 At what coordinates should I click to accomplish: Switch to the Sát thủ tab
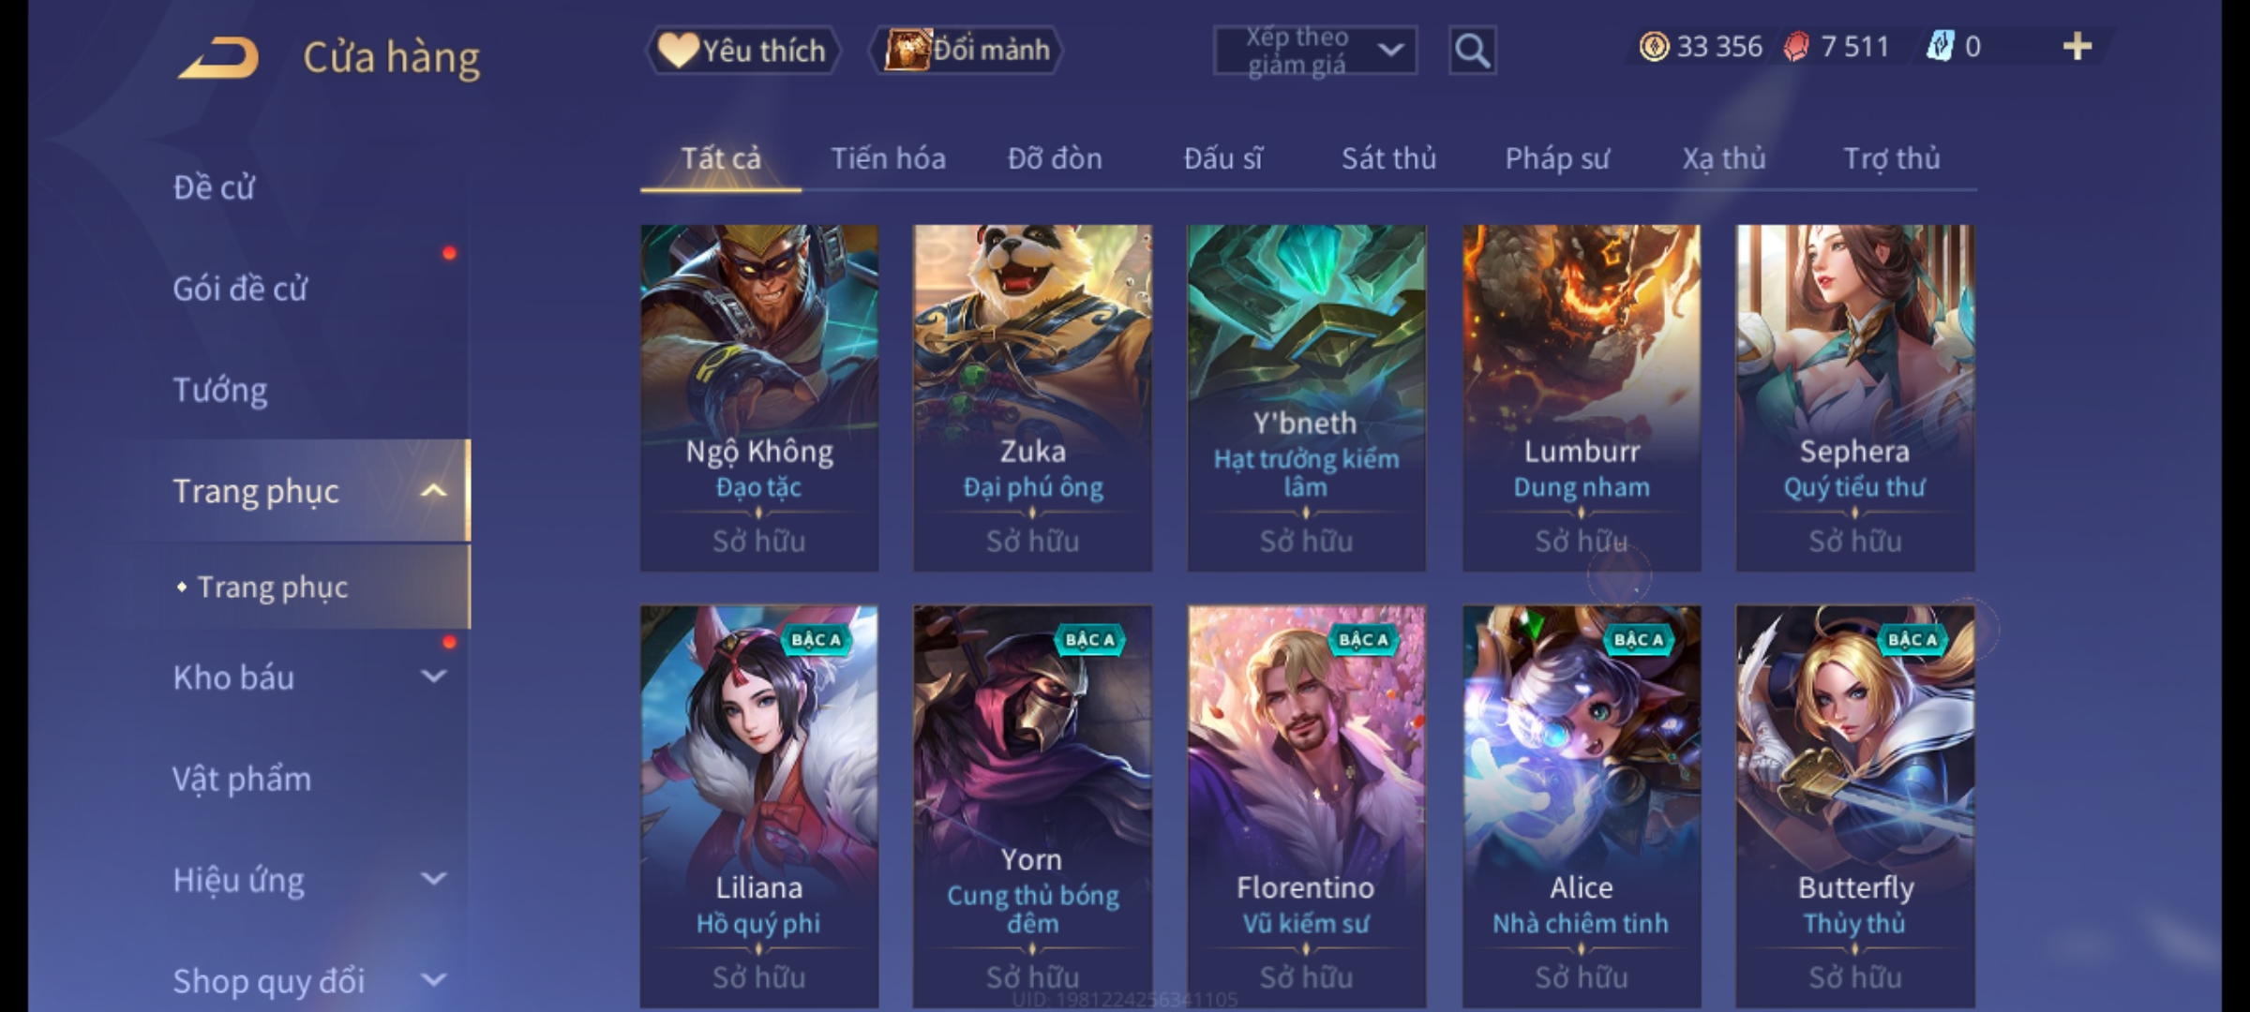pyautogui.click(x=1388, y=158)
